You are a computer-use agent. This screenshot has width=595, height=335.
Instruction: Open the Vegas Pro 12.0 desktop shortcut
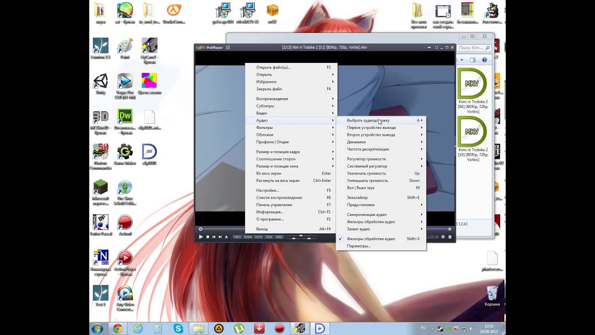[125, 86]
